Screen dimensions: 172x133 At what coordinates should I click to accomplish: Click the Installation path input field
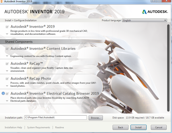click(56, 118)
